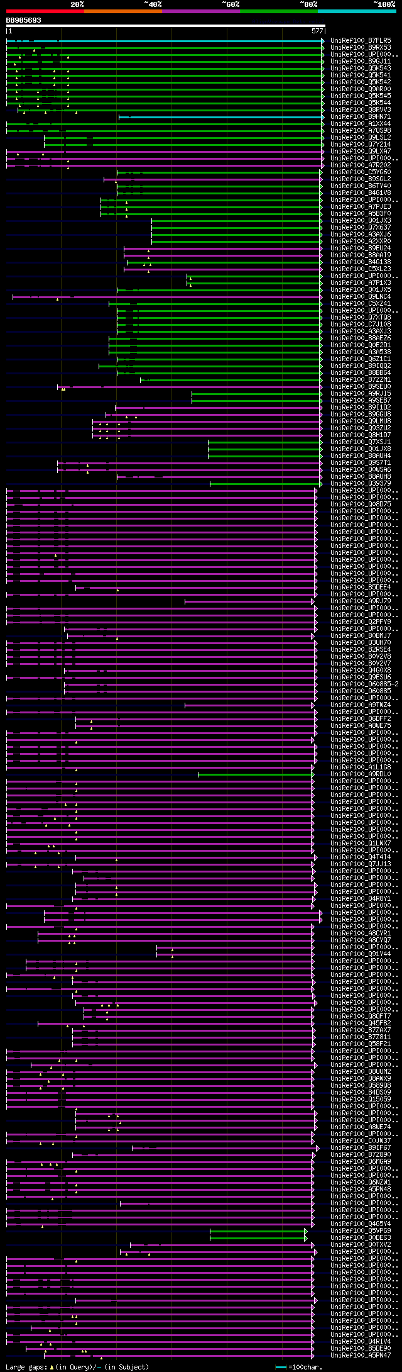Select hit UniRef100_A7R202

point(361,165)
